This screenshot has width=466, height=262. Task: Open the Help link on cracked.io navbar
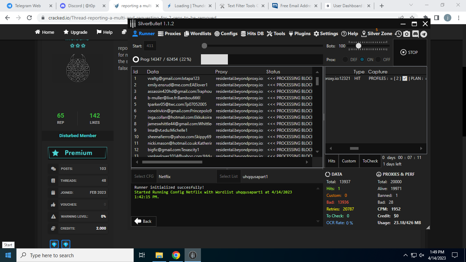[105, 32]
